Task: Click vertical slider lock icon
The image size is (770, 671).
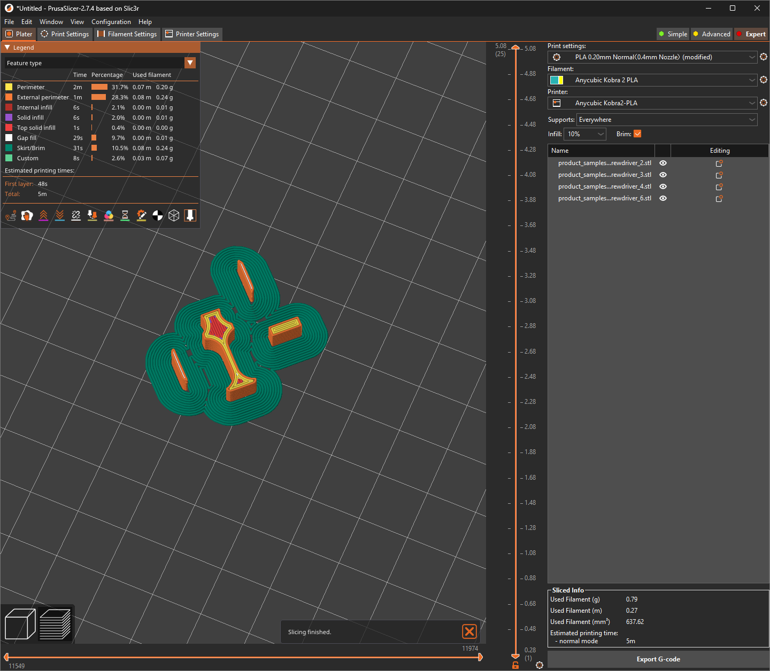Action: coord(515,665)
